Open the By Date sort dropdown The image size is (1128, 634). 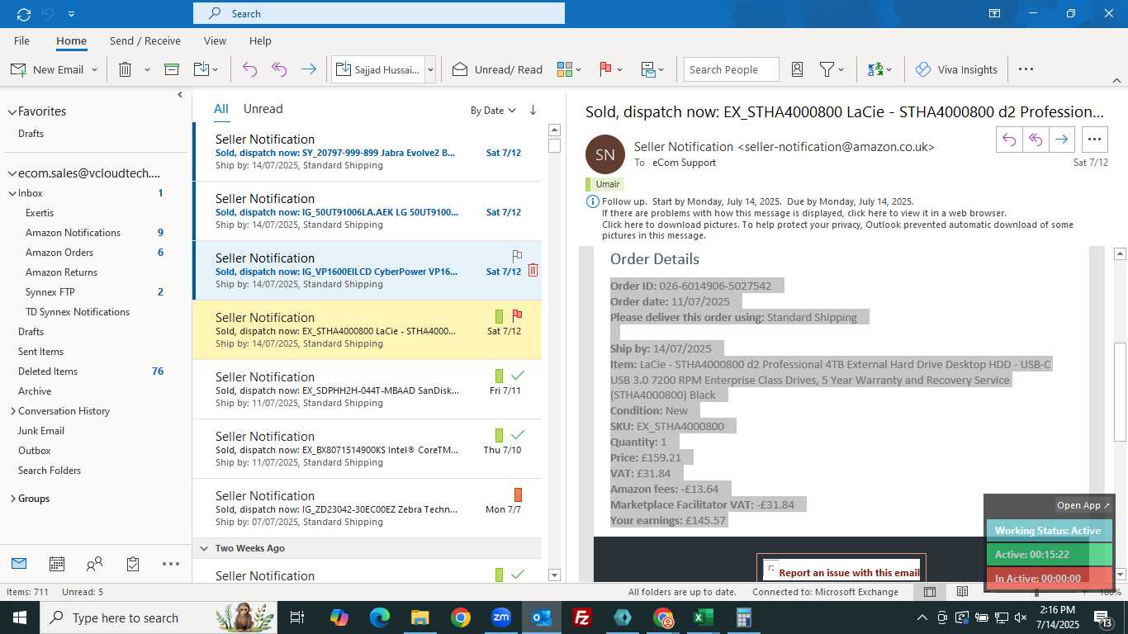coord(493,110)
